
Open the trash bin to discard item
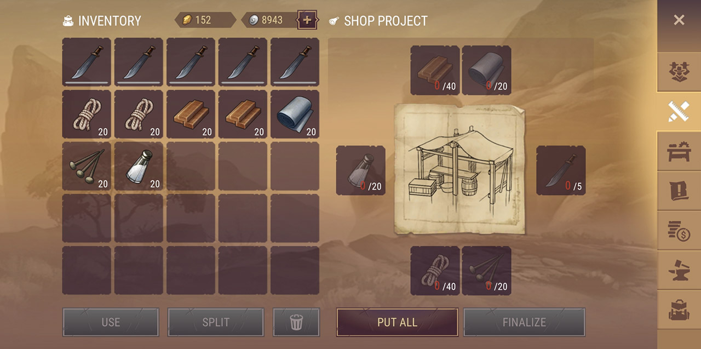tap(296, 322)
